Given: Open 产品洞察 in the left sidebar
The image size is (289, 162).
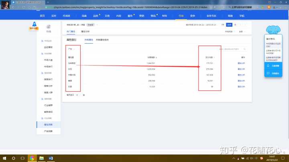Looking at the screenshot, I should coord(48,131).
